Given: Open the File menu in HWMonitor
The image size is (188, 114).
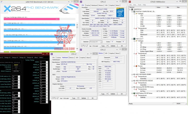Looking at the screenshot, I should [x=131, y=5].
